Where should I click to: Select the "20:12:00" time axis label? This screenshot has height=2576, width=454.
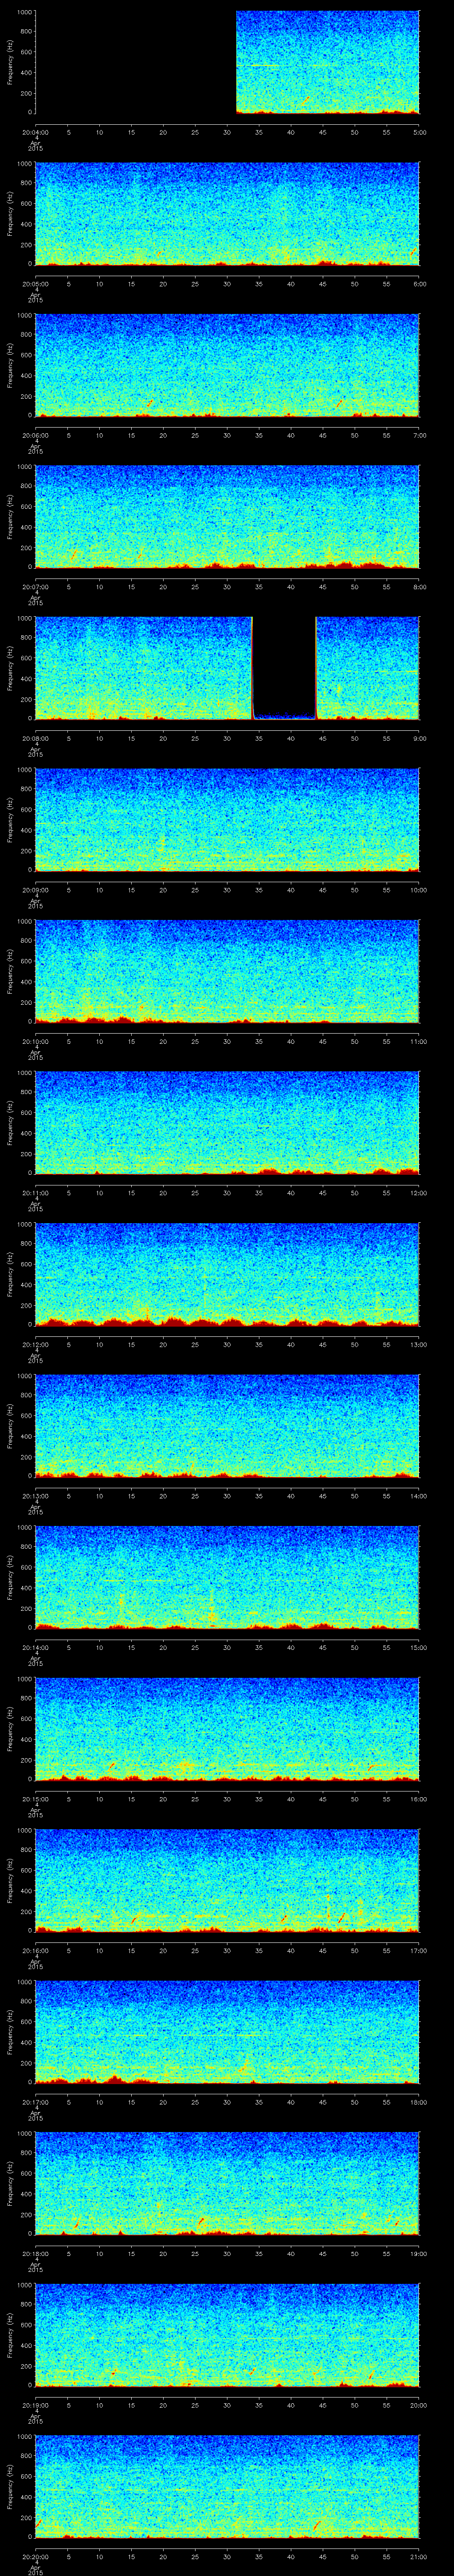(x=35, y=1344)
